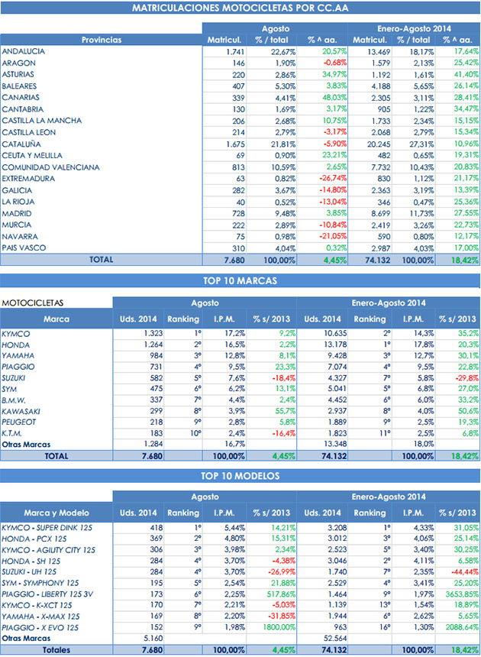Click Madrid's 11,73% share value
Image resolution: width=481 pixels, height=657 pixels.
(421, 213)
